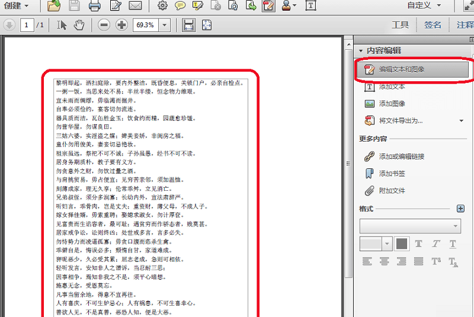Click the line starting 凡事当留余地

coord(96,294)
